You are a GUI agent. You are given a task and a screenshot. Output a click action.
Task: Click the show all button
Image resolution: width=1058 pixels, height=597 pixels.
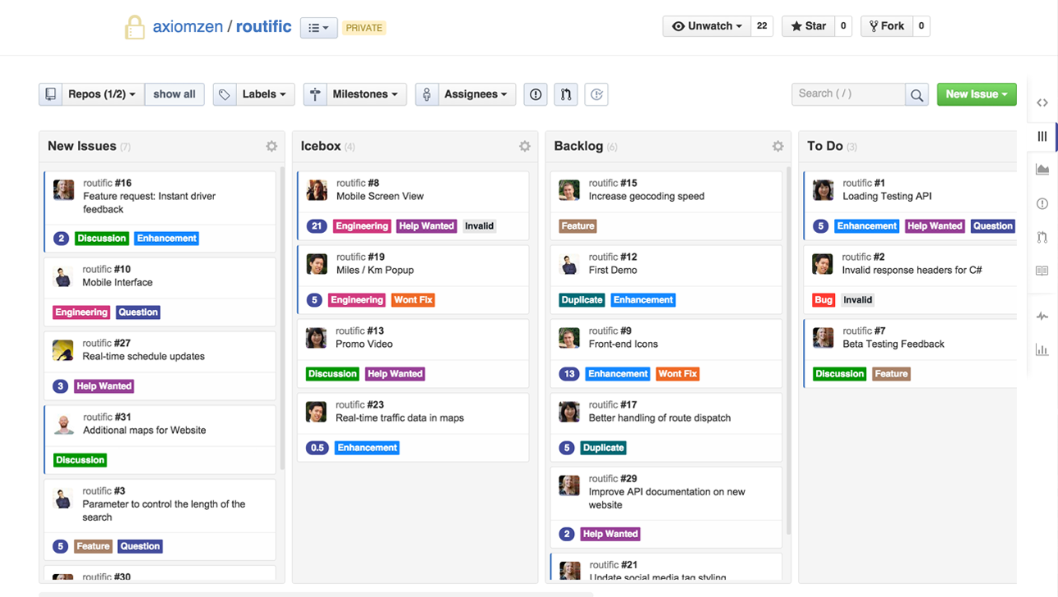[175, 94]
